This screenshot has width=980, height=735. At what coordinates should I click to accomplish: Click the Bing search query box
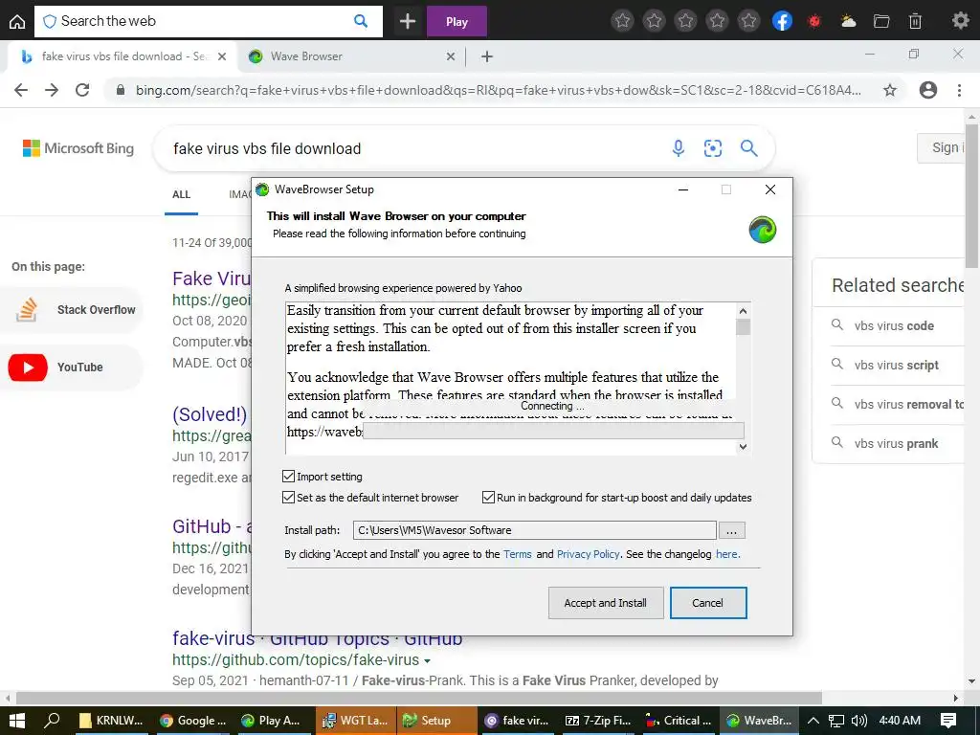(x=412, y=148)
